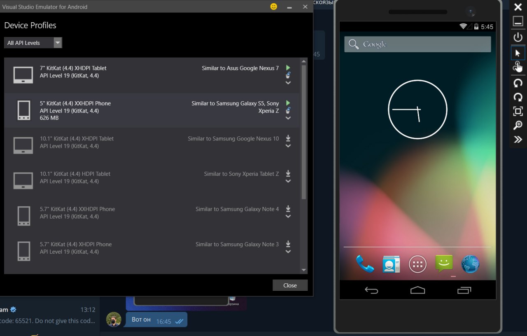Rotate the emulator left
This screenshot has height=336, width=527.
[518, 83]
